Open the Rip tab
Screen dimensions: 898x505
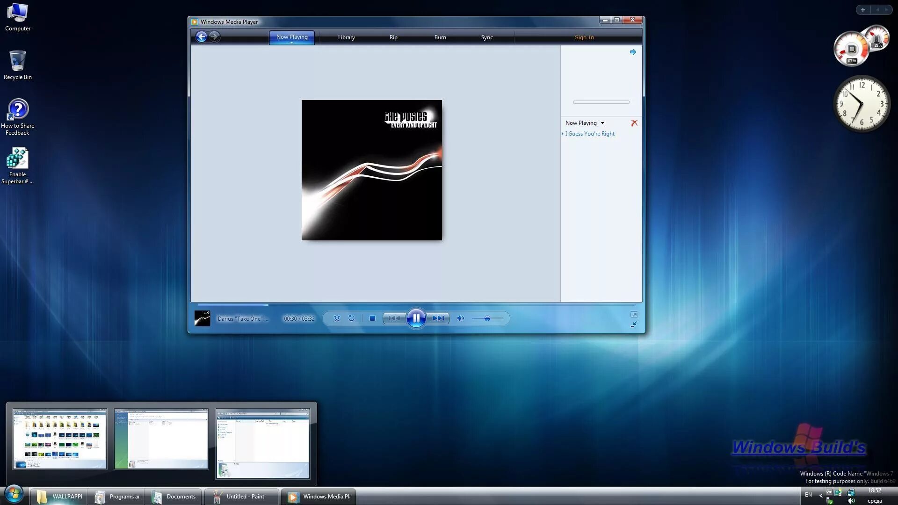[393, 37]
